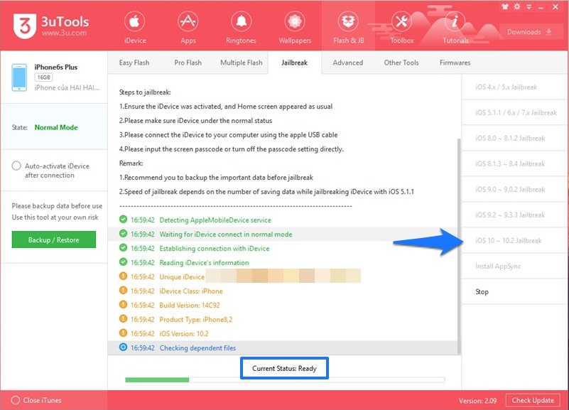Viewport: 569px width, 410px height.
Task: Click the log panel vertical scrollbar
Action: click(x=459, y=246)
